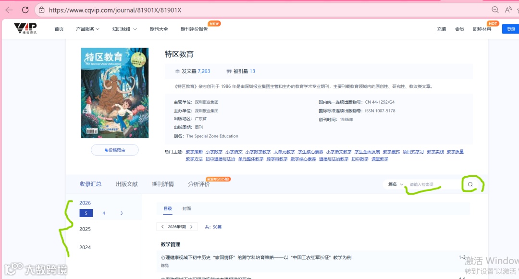Click the VIP logo
This screenshot has height=279, width=519.
tap(25, 28)
